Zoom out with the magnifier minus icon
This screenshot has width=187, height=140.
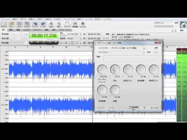click(x=59, y=24)
